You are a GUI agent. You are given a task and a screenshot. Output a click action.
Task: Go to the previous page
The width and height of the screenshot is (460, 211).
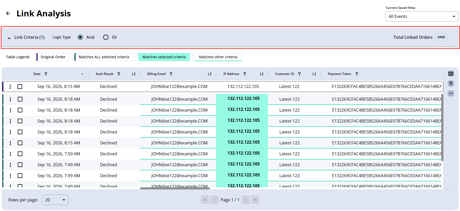(x=214, y=200)
